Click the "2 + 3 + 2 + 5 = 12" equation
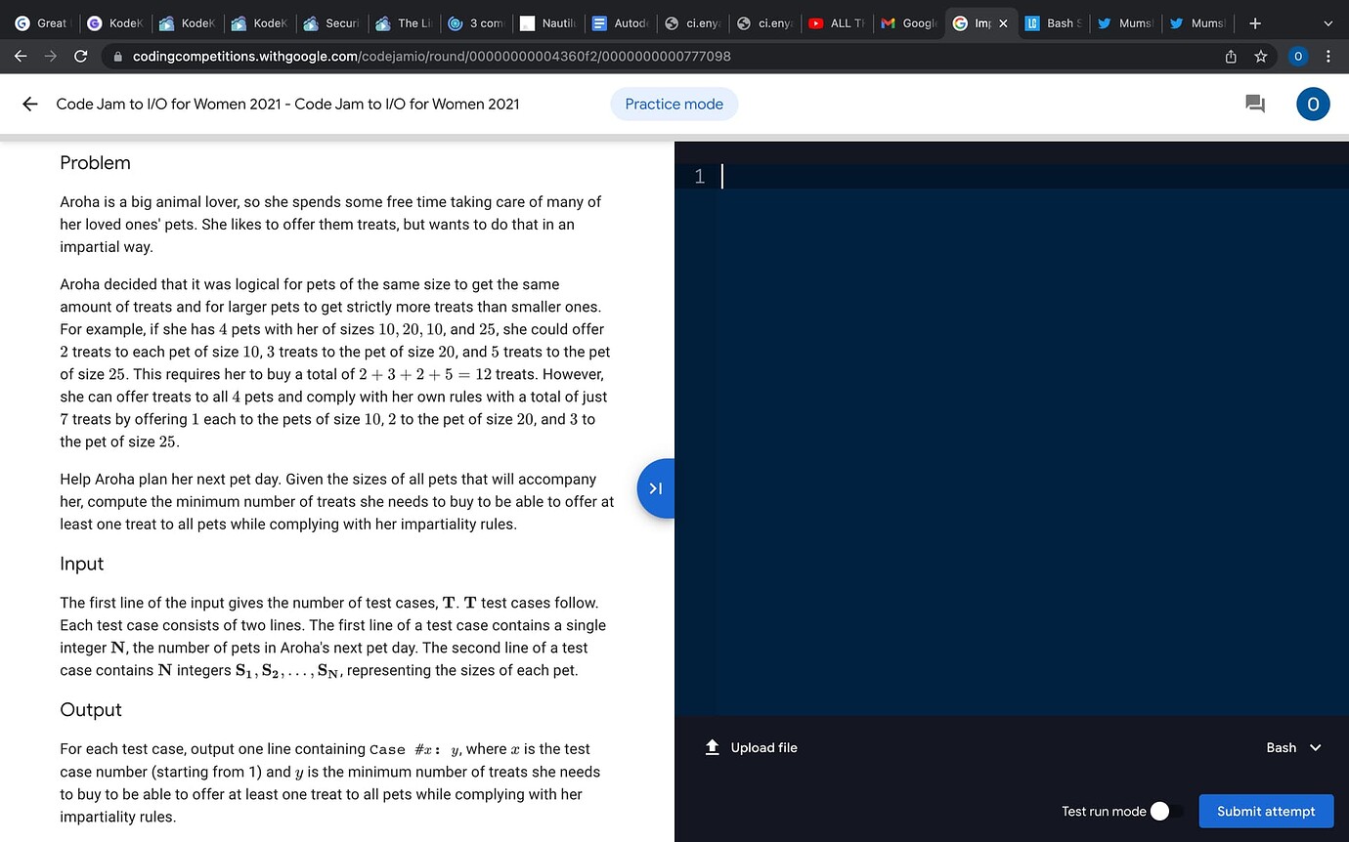 click(424, 374)
